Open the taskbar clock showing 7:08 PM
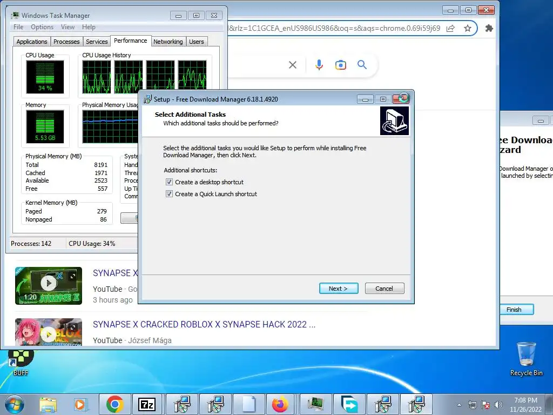The image size is (553, 415). (525, 405)
